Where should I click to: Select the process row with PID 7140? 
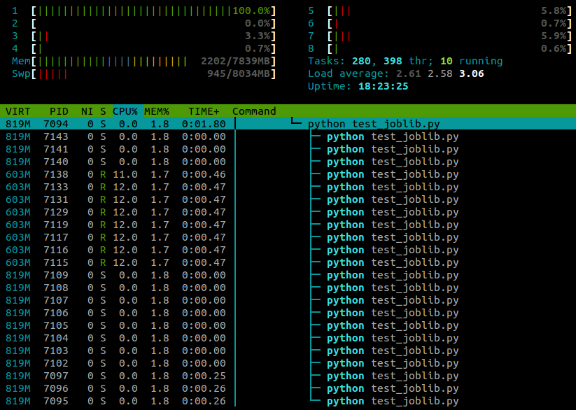click(x=288, y=162)
